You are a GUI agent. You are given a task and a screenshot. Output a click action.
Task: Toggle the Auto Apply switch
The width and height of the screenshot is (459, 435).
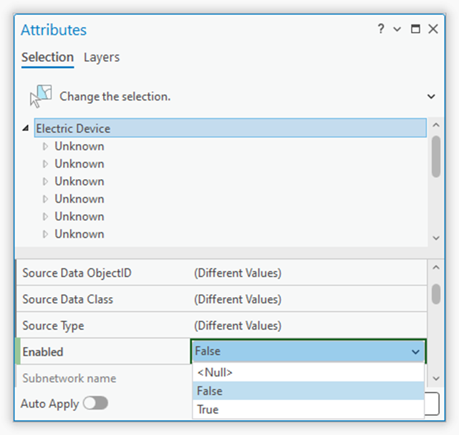[95, 403]
